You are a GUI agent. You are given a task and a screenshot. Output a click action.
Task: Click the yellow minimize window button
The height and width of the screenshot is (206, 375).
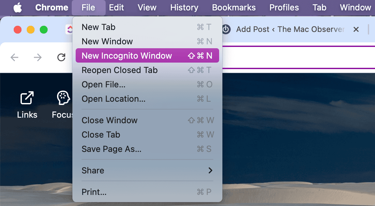pos(31,30)
